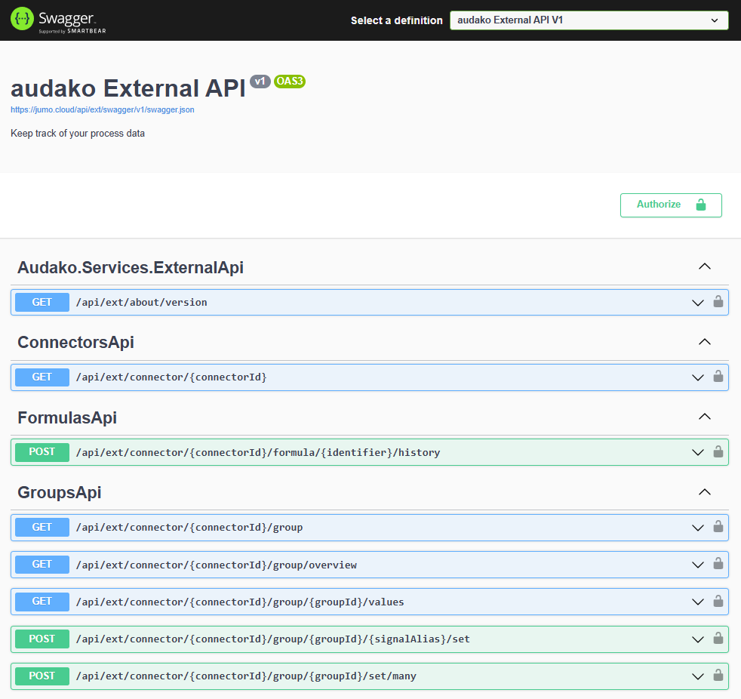741x699 pixels.
Task: Expand the GET /api/ext/about/version chevron
Action: pyautogui.click(x=698, y=303)
